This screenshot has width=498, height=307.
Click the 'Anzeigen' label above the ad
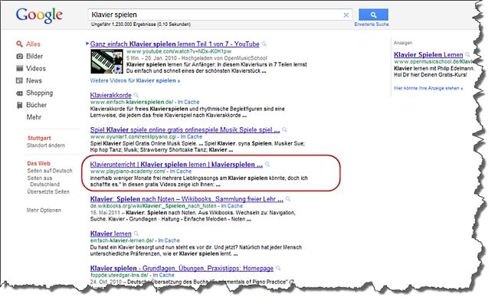[403, 43]
